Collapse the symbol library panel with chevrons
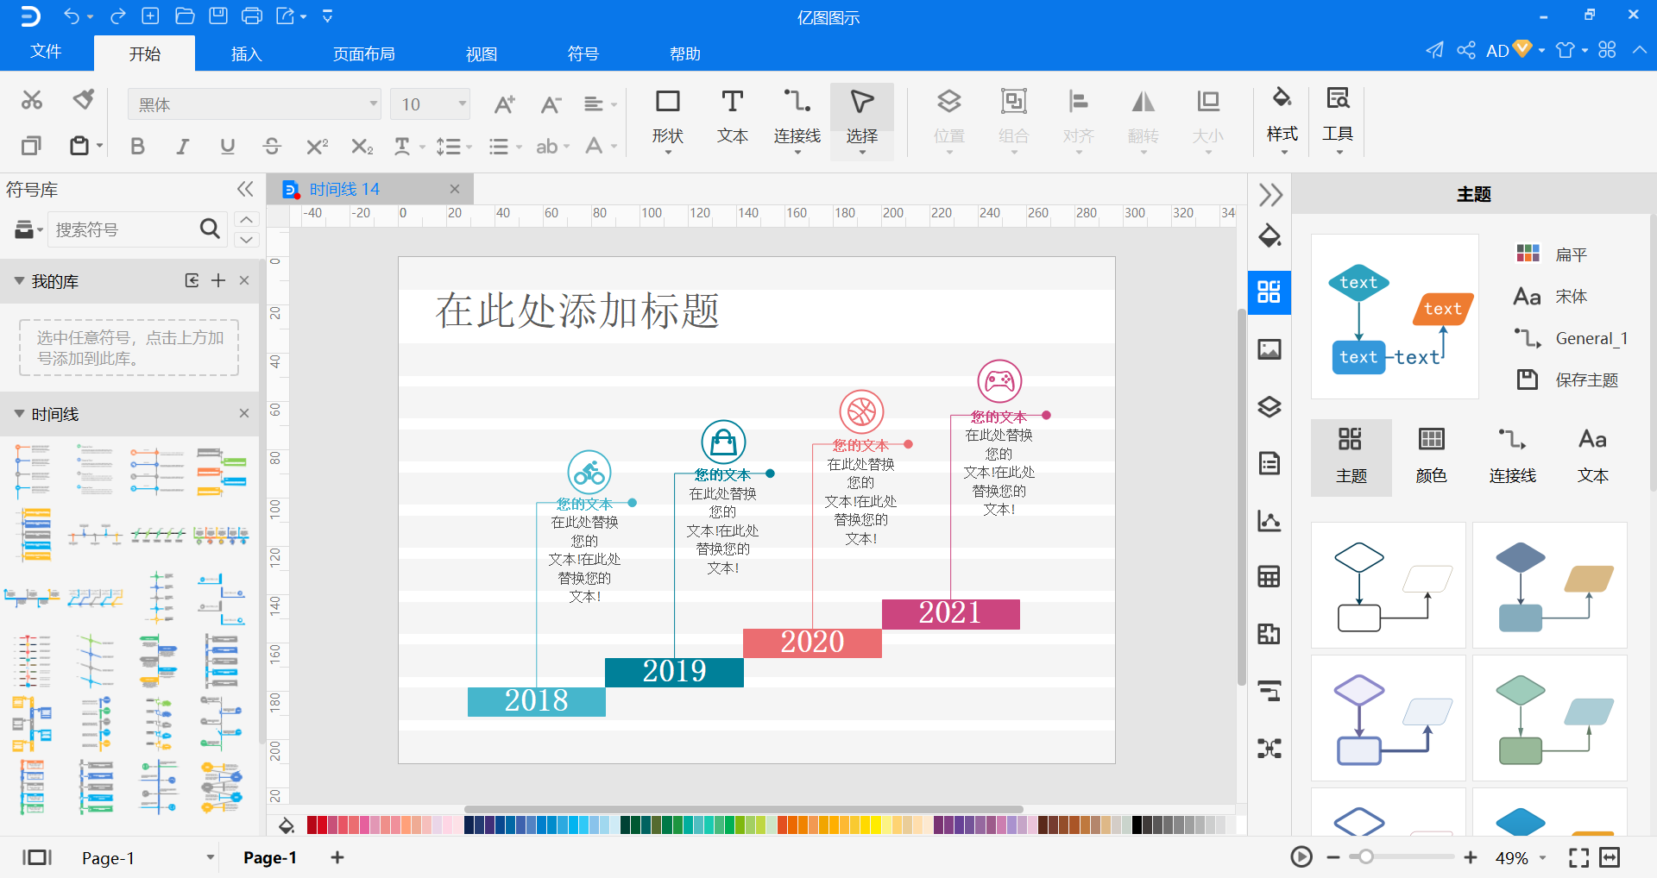 pos(245,189)
